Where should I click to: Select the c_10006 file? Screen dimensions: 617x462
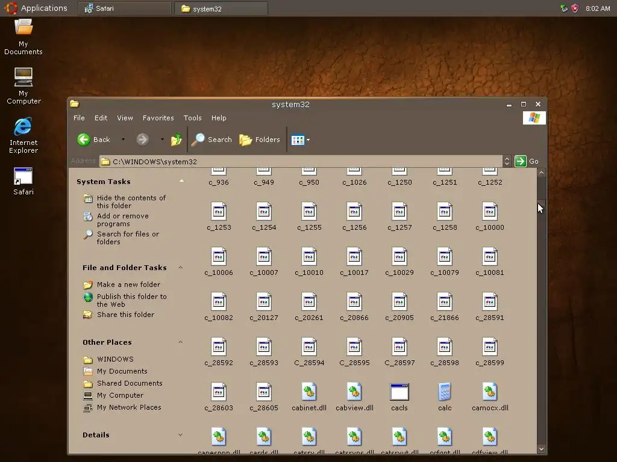[x=219, y=261]
